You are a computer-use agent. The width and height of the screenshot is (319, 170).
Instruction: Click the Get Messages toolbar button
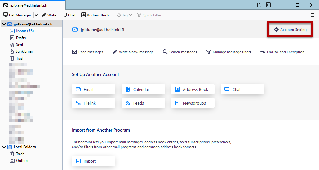coord(17,15)
